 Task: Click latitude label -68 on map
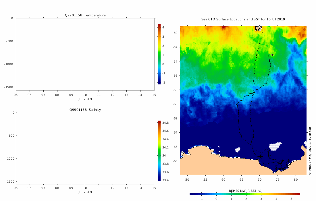pos(175,161)
